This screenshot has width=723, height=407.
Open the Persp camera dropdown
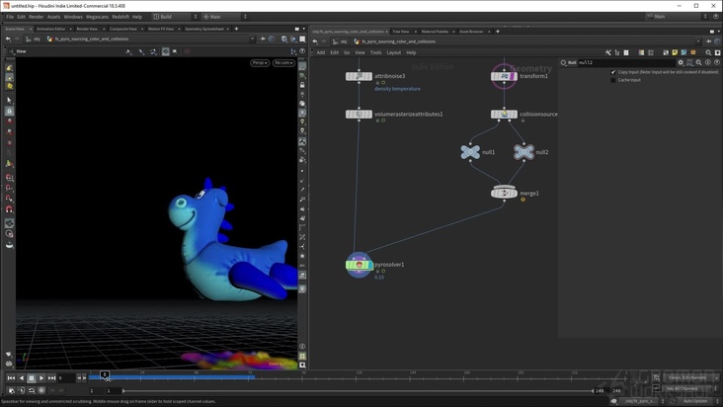click(260, 62)
